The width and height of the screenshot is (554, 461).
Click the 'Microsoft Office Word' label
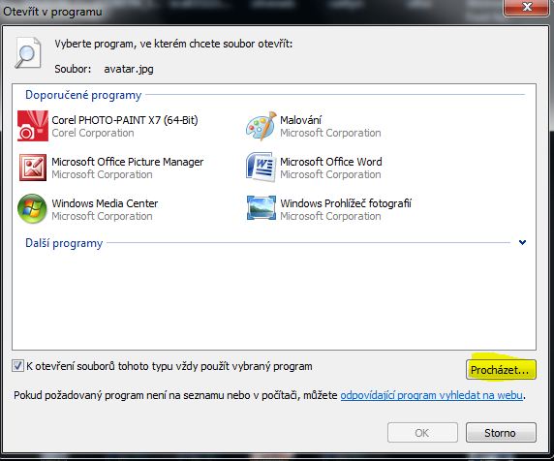tap(331, 162)
